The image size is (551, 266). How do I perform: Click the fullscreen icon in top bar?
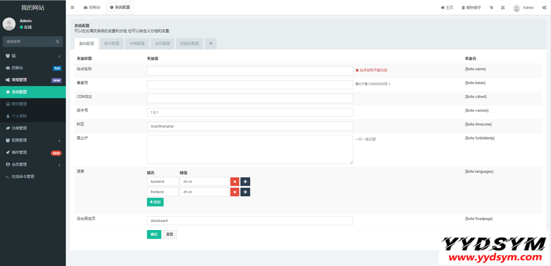click(x=503, y=7)
